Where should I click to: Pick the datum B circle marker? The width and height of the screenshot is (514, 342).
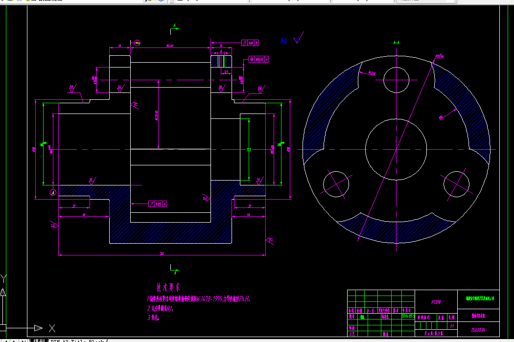tap(138, 43)
